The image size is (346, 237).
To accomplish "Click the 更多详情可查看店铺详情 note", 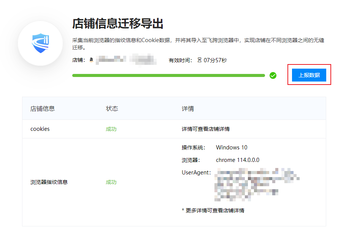I will pyautogui.click(x=213, y=210).
